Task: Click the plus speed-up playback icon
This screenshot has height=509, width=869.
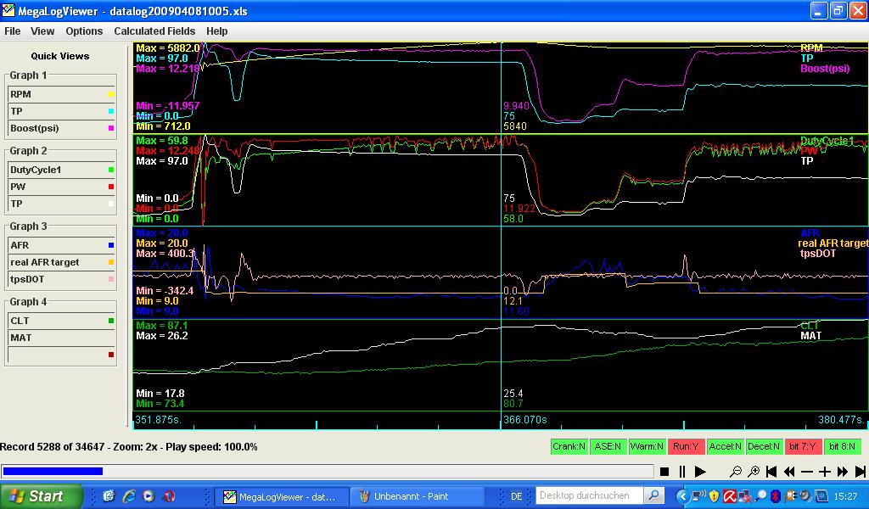Action: click(x=825, y=472)
